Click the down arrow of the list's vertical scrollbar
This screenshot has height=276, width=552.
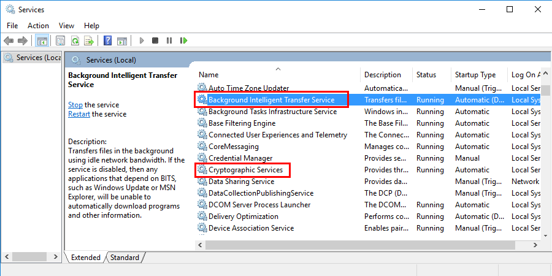tap(545, 236)
